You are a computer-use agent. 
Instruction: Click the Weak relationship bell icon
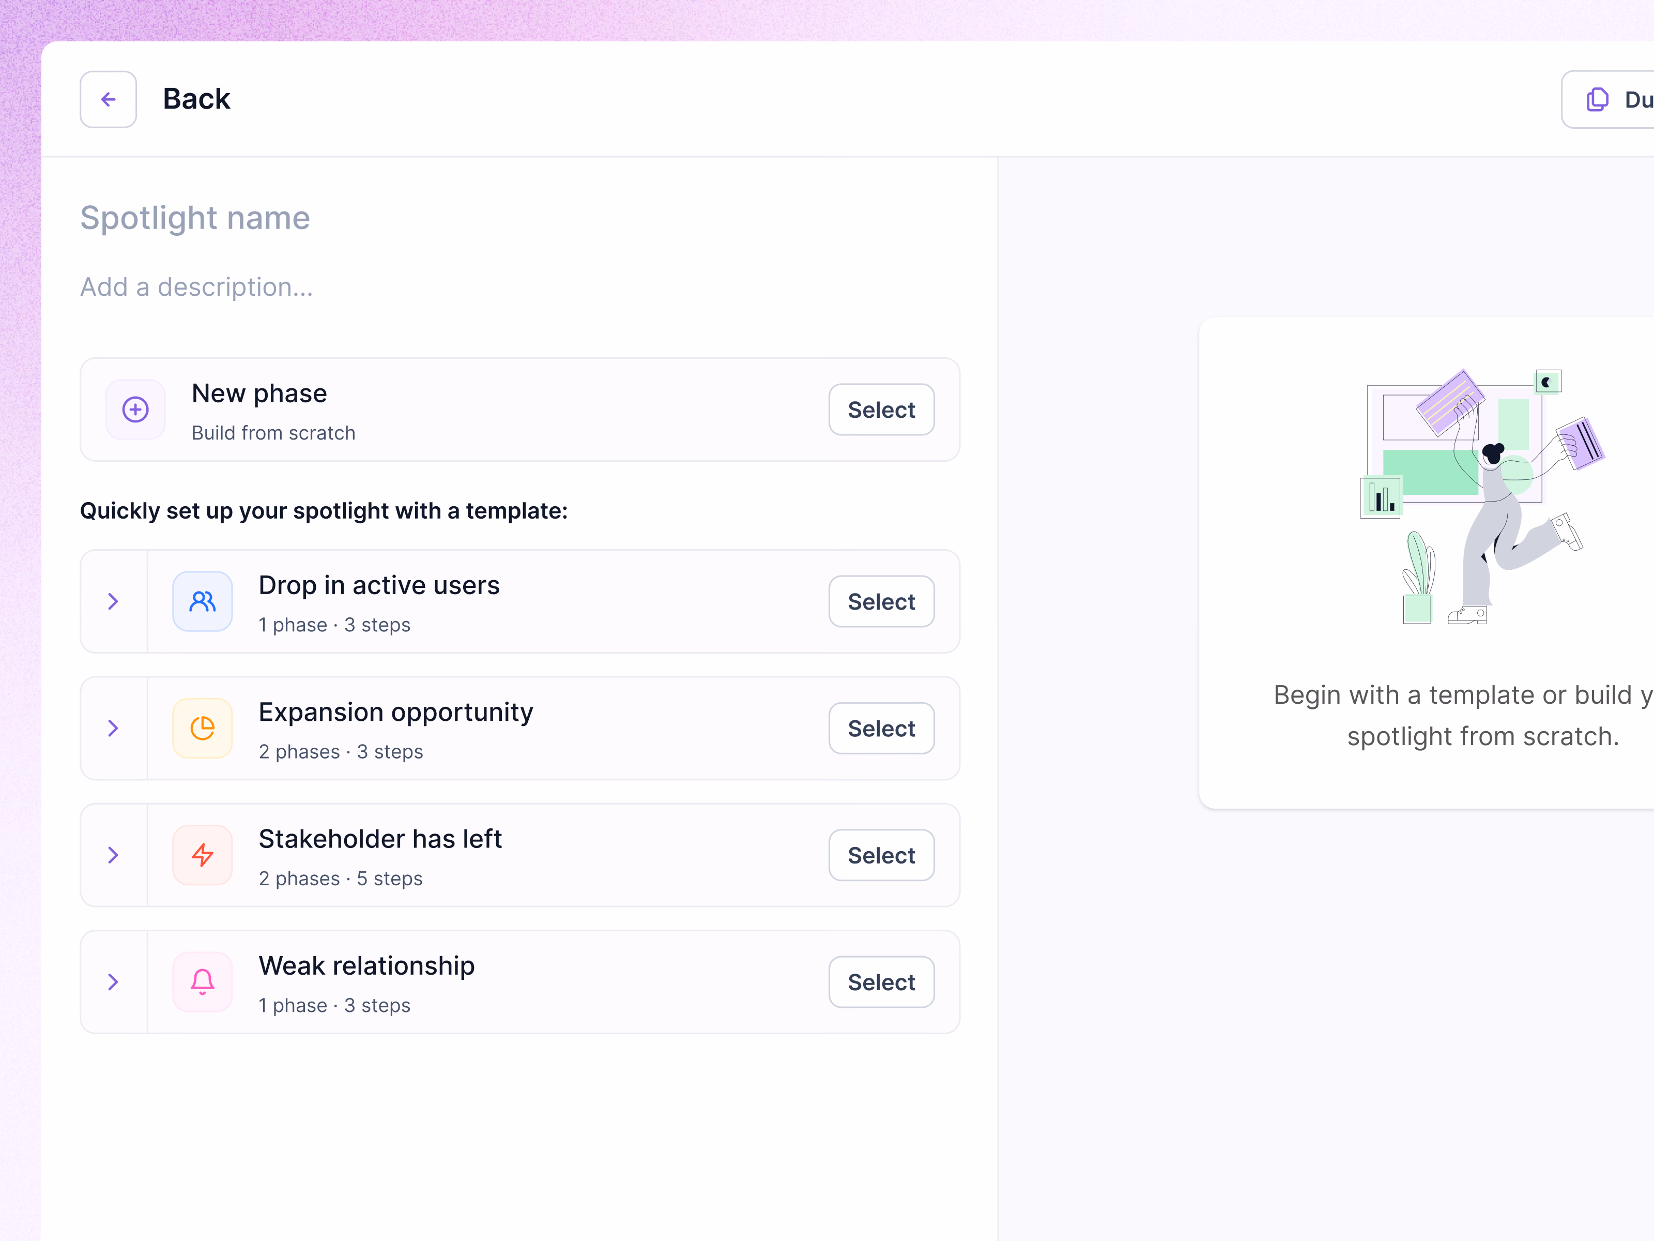point(203,982)
